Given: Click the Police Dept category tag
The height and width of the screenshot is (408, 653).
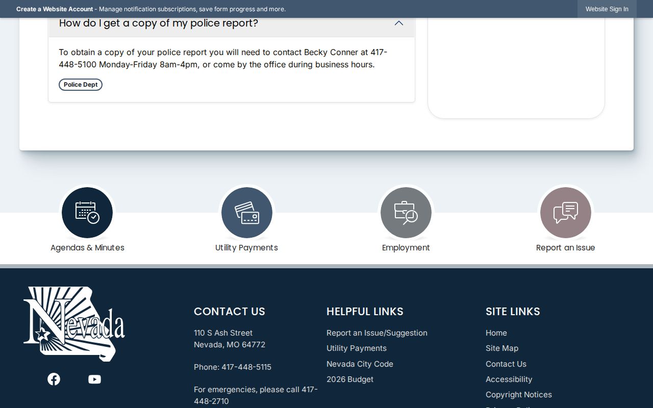Looking at the screenshot, I should click(x=81, y=85).
